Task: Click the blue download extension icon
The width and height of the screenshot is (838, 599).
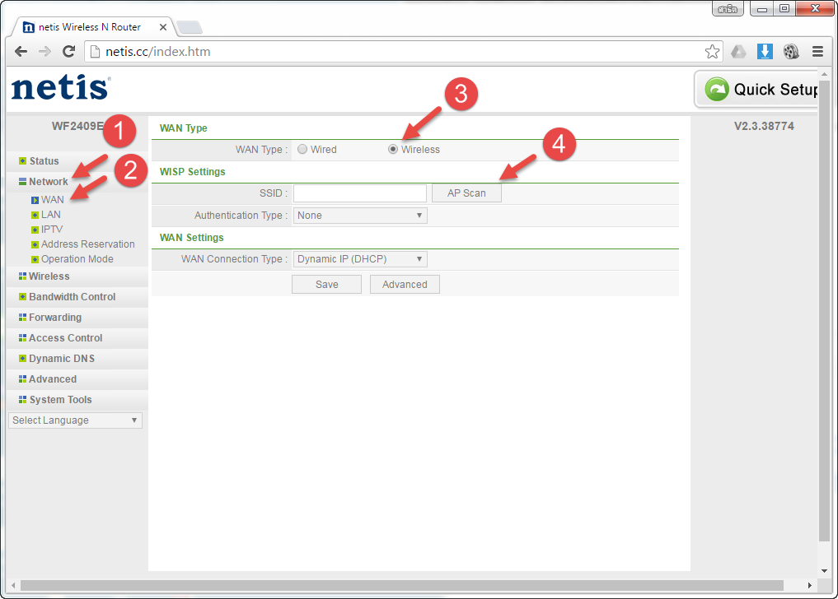Action: (x=765, y=52)
